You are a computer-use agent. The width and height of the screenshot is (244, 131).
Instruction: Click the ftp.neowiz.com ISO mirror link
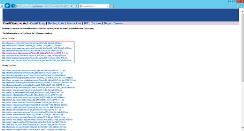coord(32,51)
